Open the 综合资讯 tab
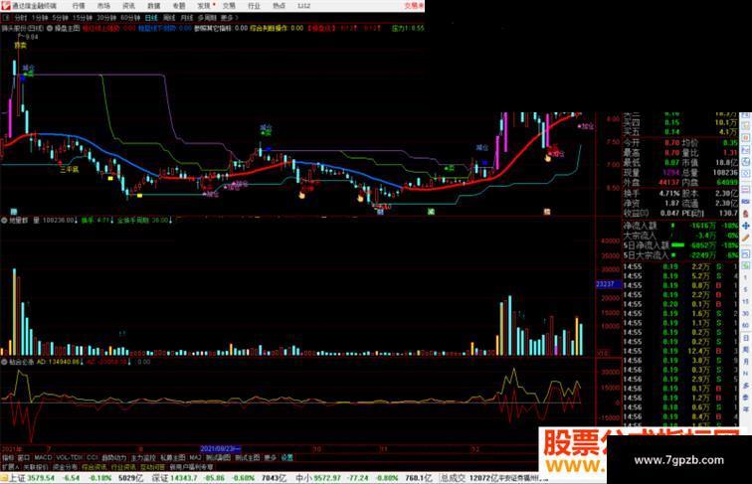Screen dimensions: 752x484 pyautogui.click(x=94, y=467)
